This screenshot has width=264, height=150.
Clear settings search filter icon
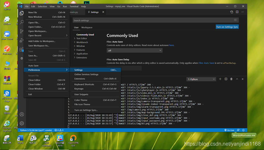coord(235,20)
